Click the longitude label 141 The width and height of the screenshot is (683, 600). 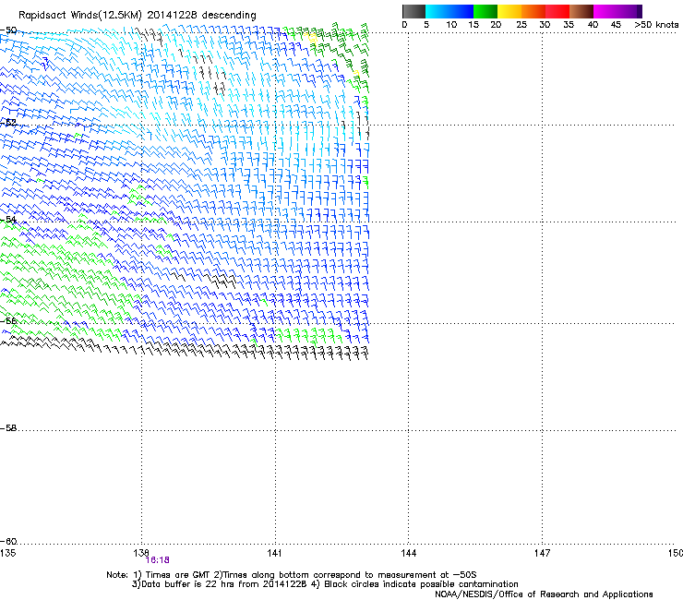pyautogui.click(x=274, y=553)
